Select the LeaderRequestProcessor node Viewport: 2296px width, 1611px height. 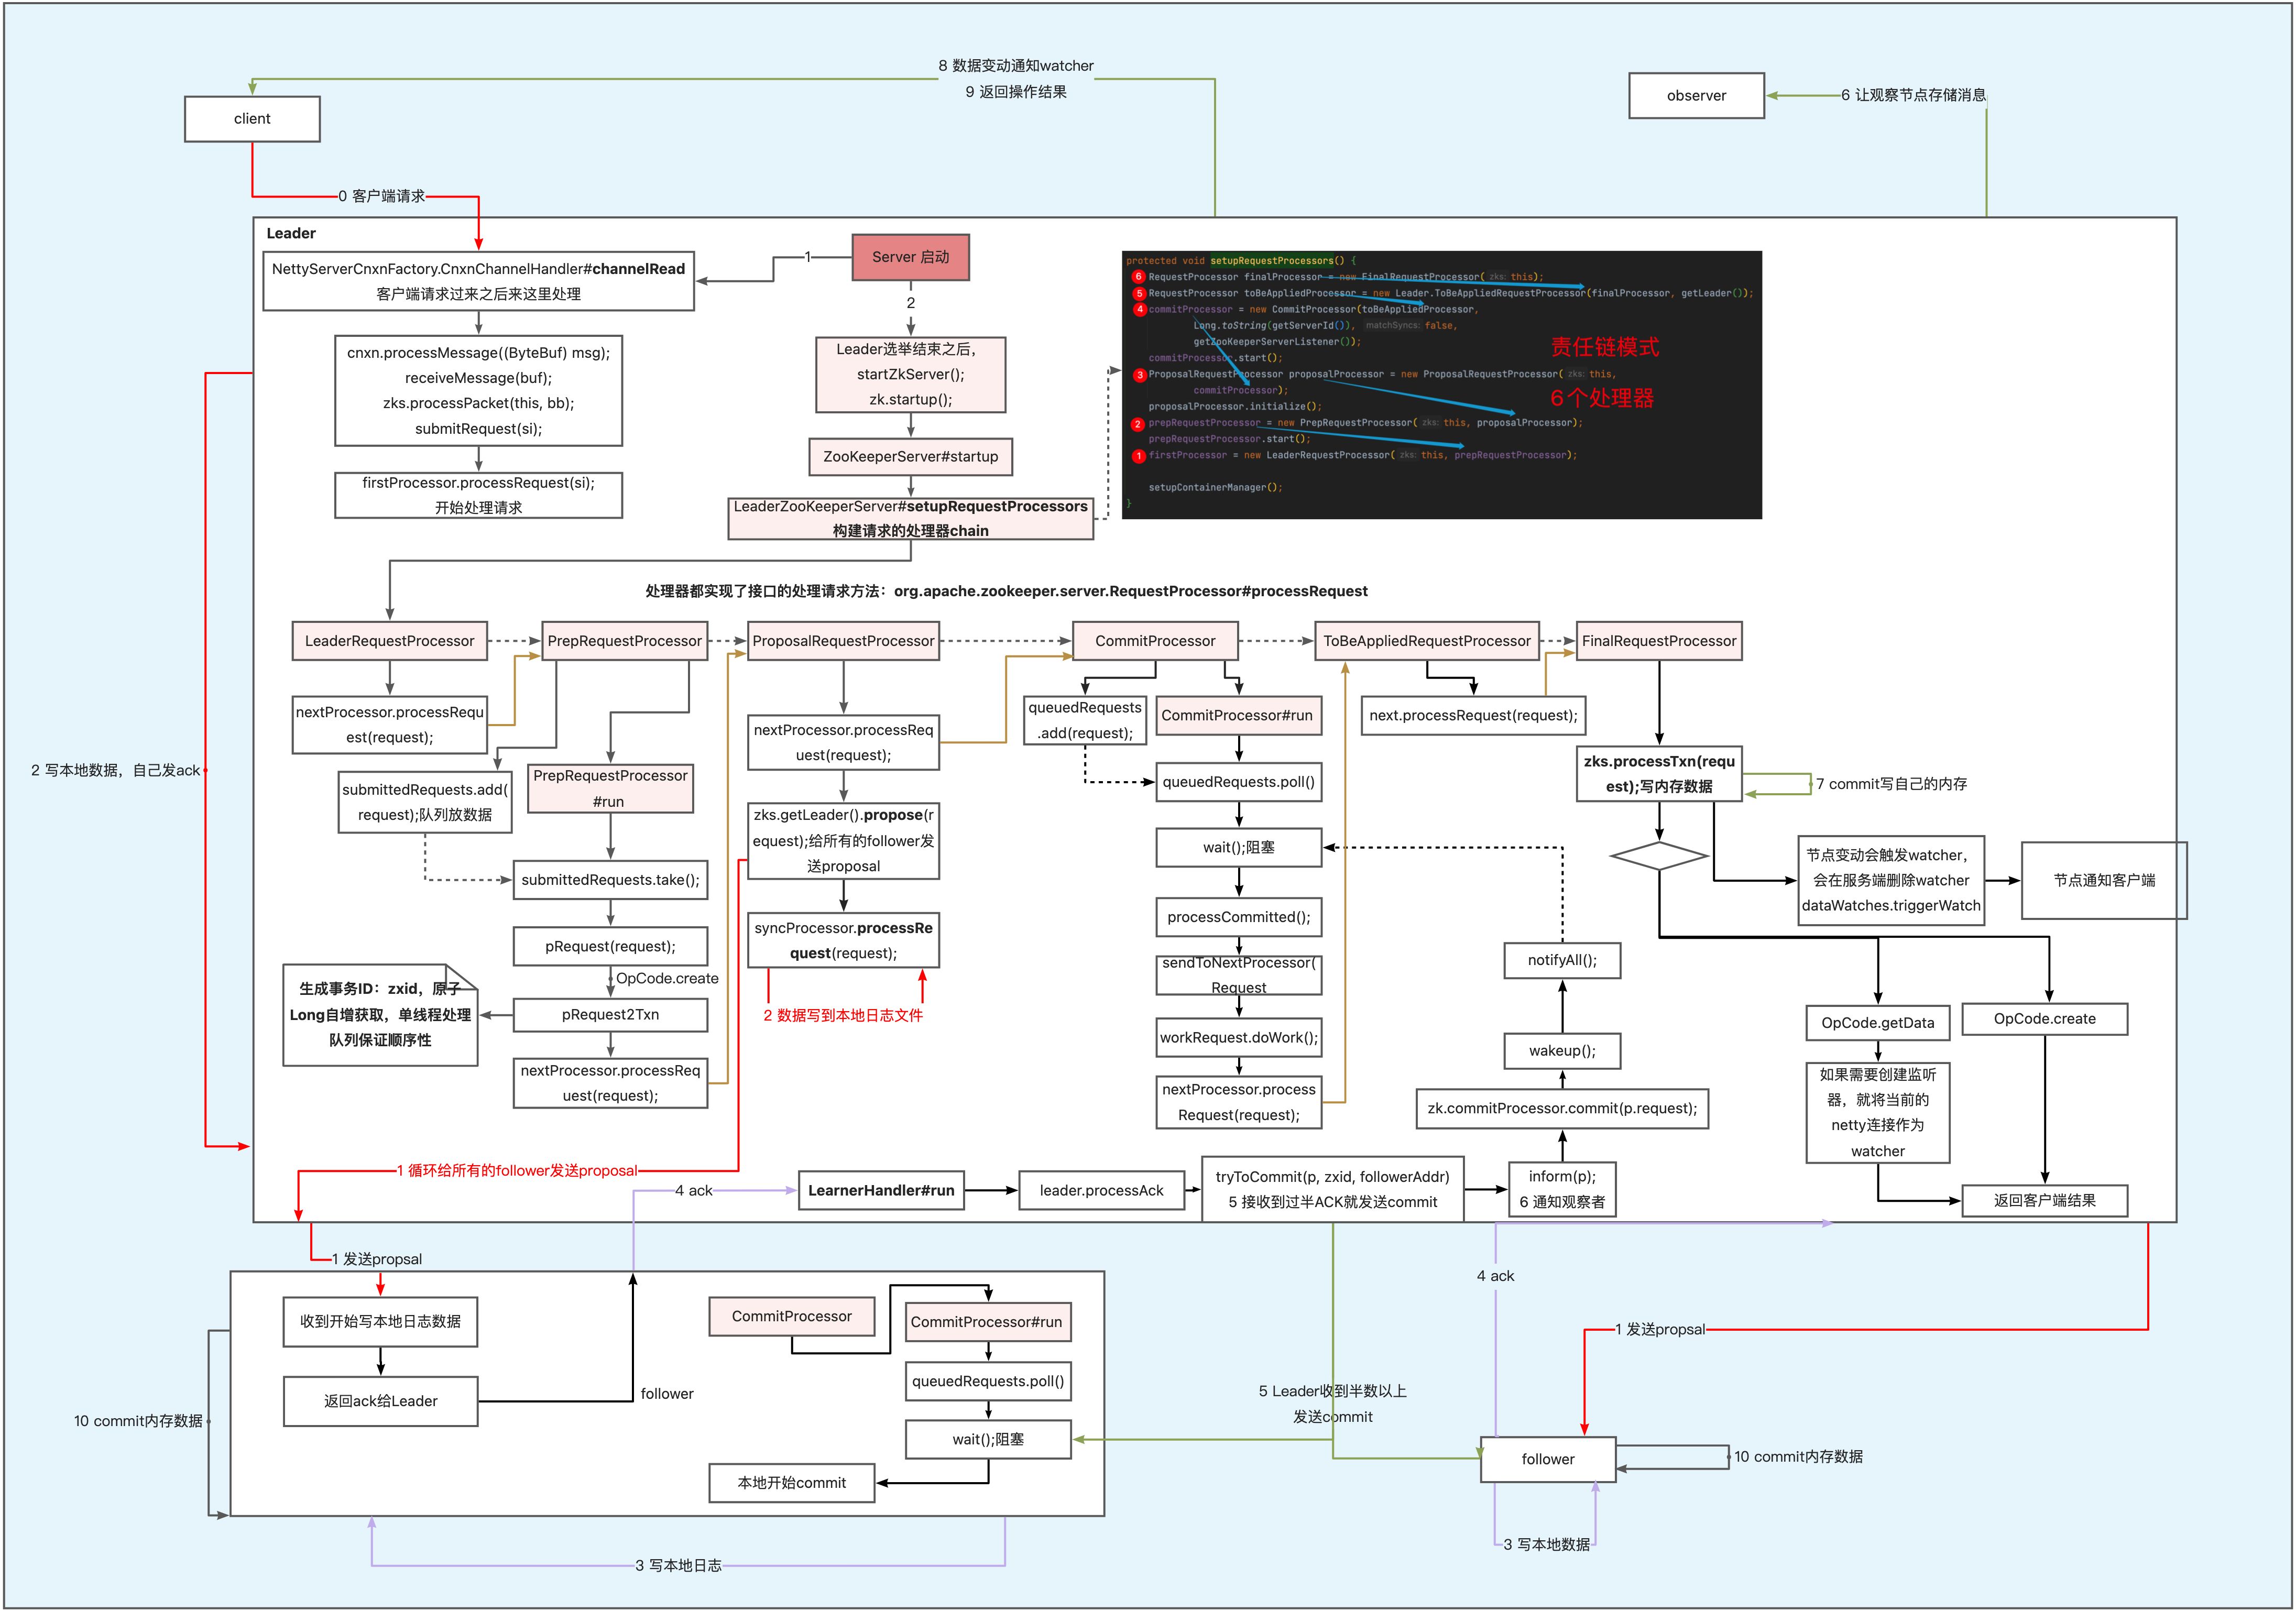389,641
